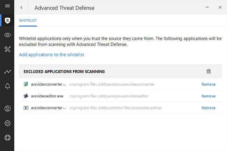Click Excluded Applications From Scanning header

(64, 72)
